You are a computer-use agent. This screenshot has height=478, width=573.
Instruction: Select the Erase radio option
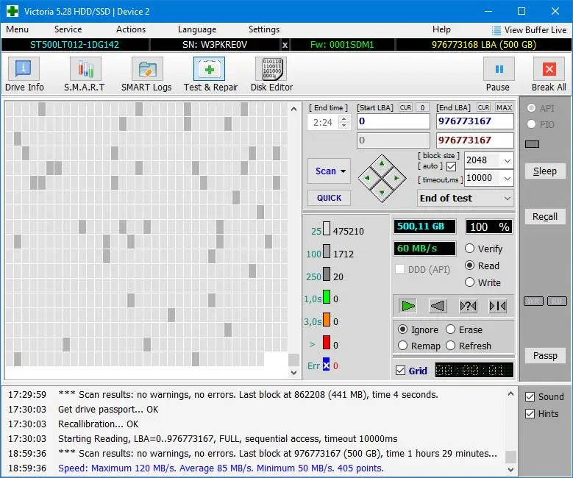(x=451, y=329)
